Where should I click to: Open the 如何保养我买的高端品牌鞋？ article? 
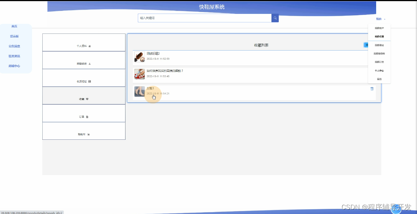click(x=165, y=71)
